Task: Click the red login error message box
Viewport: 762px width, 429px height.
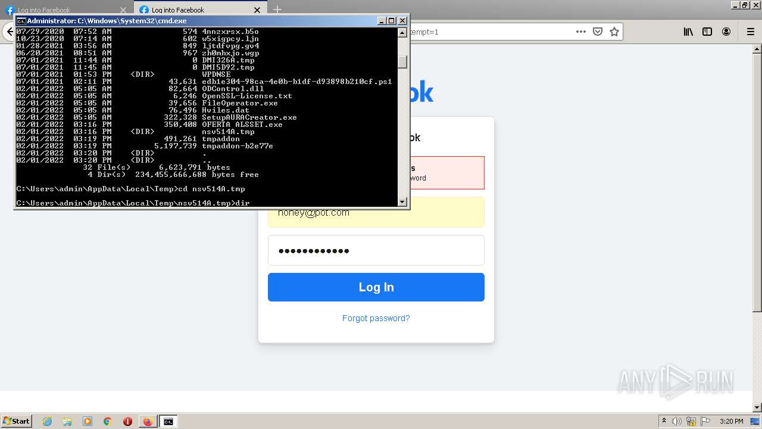Action: (x=376, y=173)
